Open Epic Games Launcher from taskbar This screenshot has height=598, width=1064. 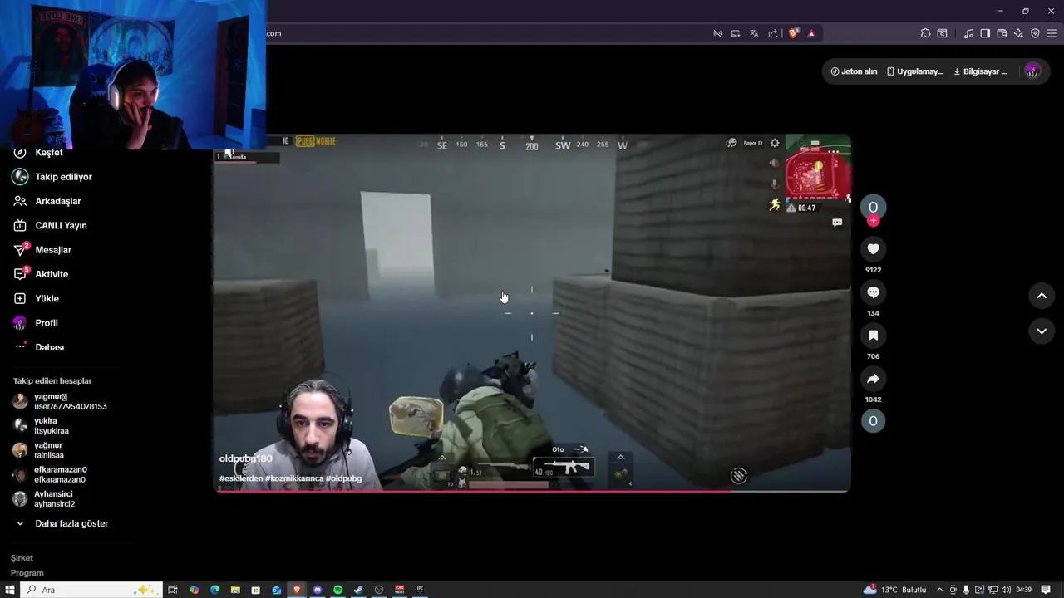(420, 590)
